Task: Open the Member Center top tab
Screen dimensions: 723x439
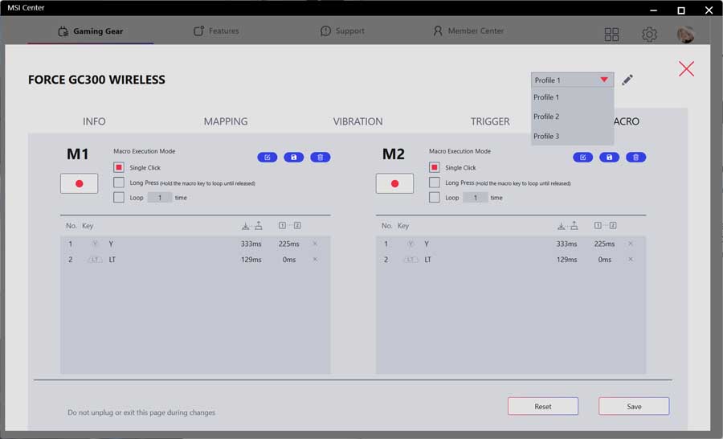Action: click(x=468, y=31)
